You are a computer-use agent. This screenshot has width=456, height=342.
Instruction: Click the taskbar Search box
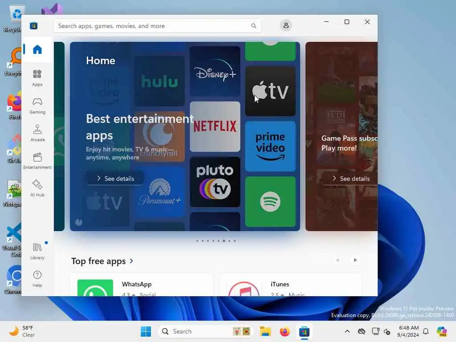(x=206, y=331)
